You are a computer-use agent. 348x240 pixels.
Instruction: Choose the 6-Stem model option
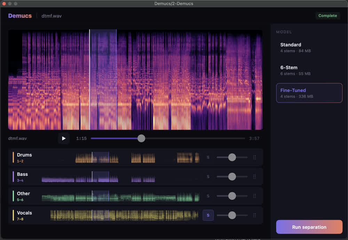(309, 70)
